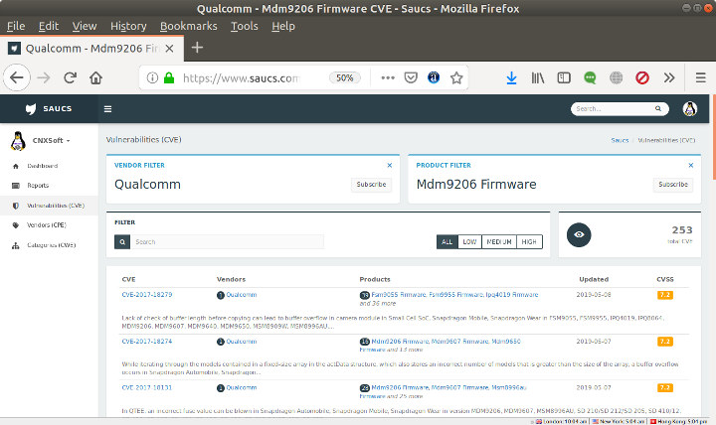Click the 7.2 CVSS badge for CVE-2017-18274
716x425 pixels.
[665, 342]
